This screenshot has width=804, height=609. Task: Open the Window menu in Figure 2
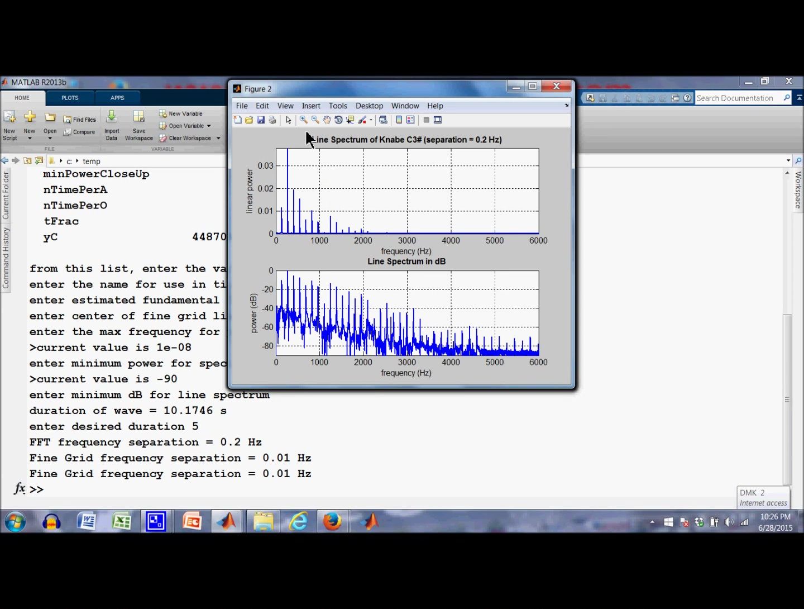click(405, 106)
